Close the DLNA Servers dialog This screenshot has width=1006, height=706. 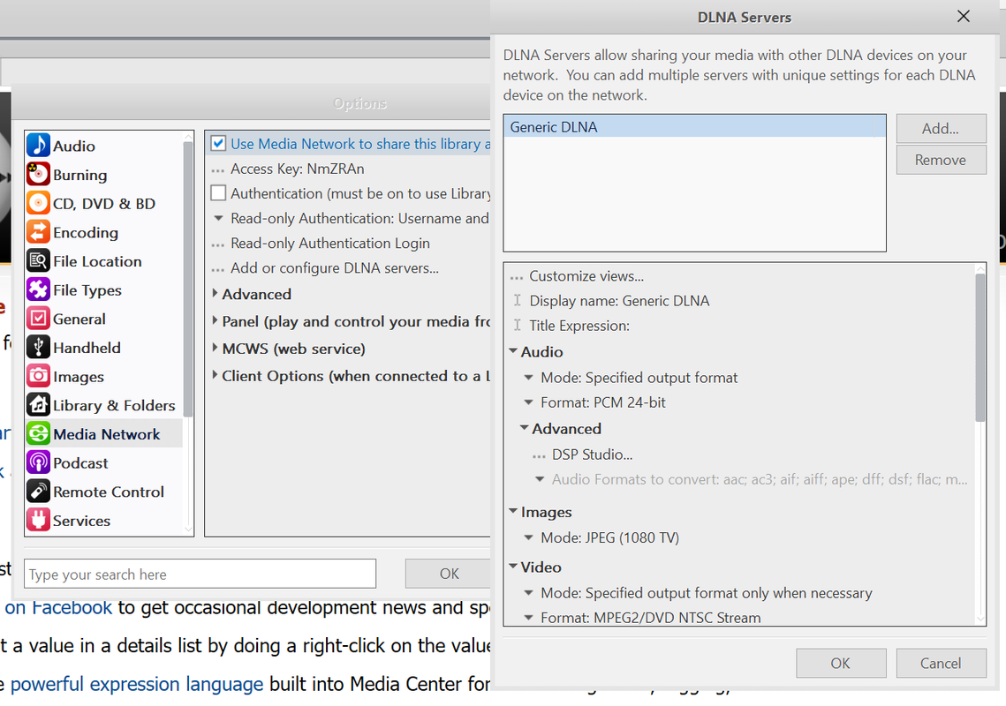[963, 16]
